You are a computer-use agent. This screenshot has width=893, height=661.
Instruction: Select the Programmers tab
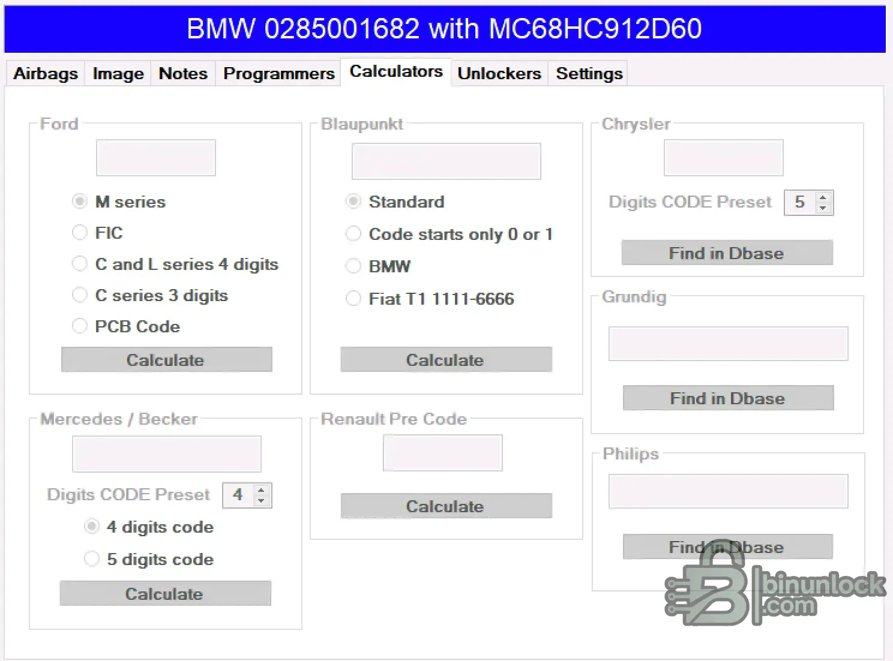coord(278,73)
